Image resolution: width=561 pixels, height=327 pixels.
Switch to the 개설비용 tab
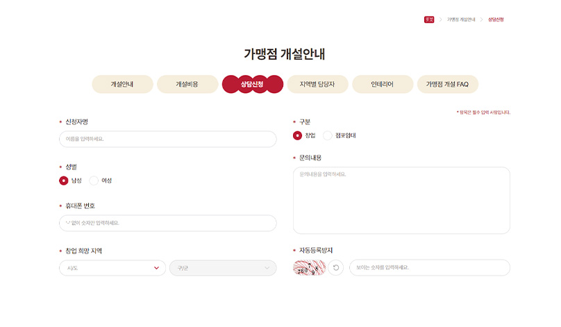point(187,84)
